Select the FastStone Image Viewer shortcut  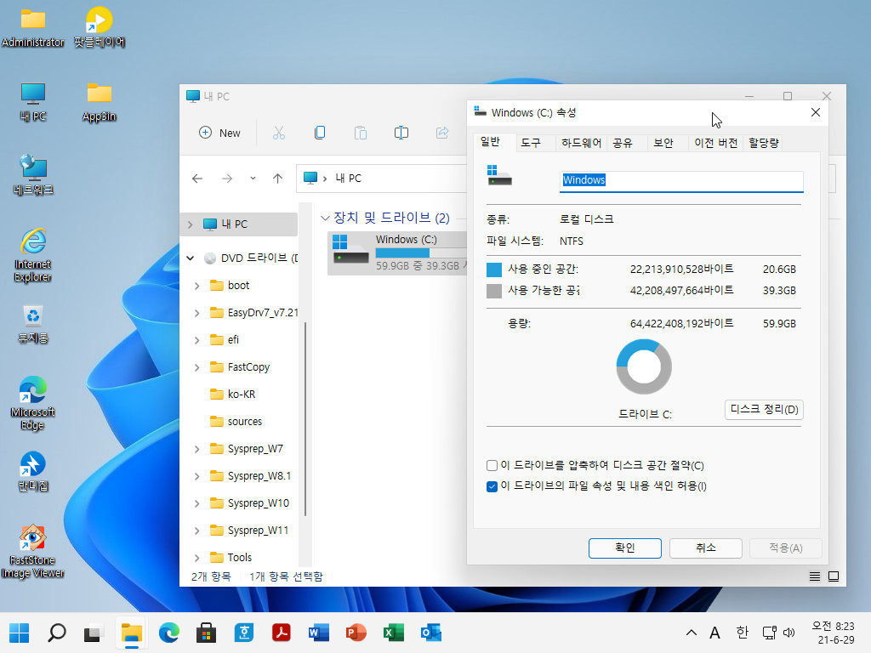33,551
